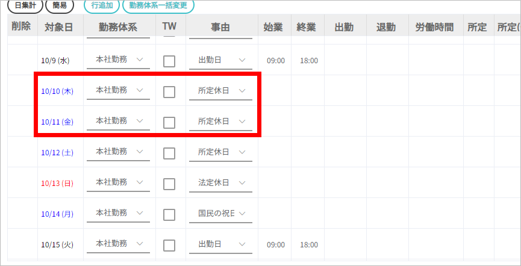Click the 10/11 (金) date link
The image size is (521, 266).
point(57,122)
